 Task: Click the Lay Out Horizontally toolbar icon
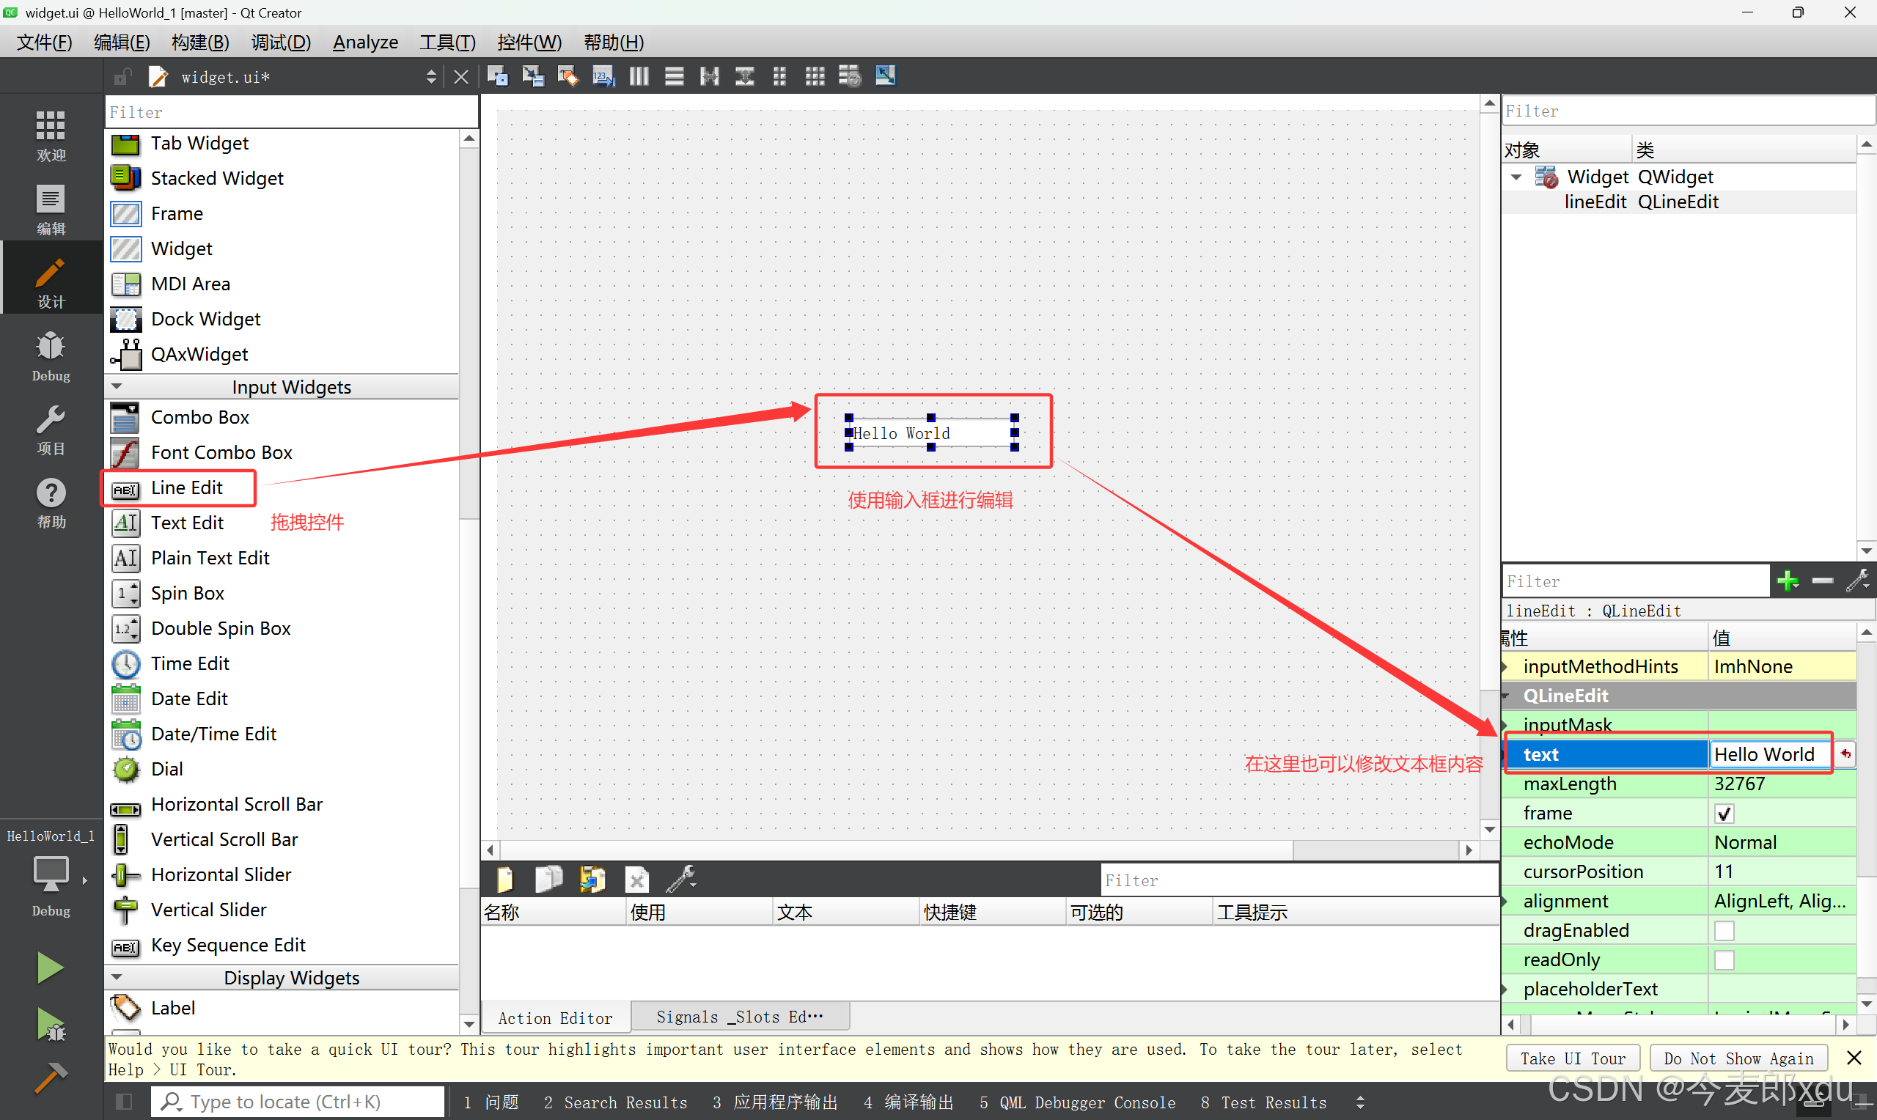tap(639, 76)
